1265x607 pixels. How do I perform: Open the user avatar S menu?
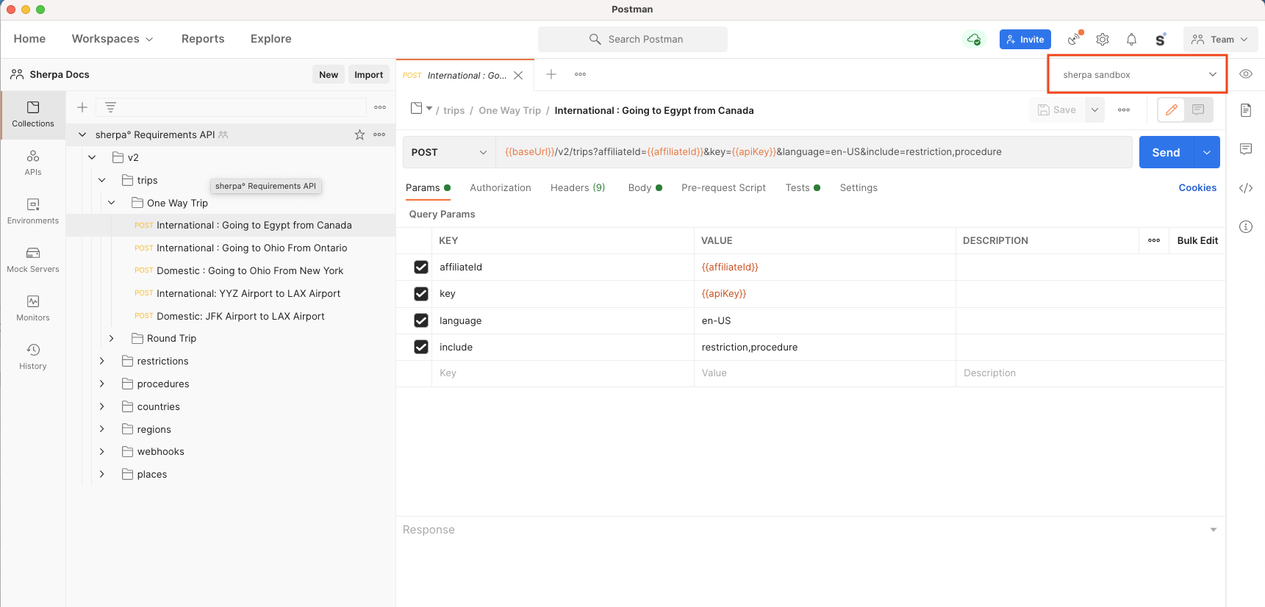click(1160, 40)
